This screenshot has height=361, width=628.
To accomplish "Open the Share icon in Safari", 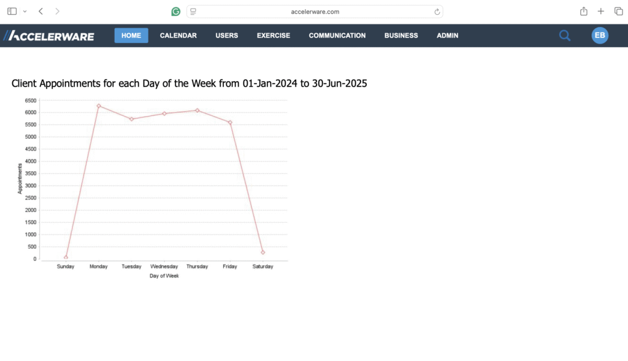I will 583,11.
